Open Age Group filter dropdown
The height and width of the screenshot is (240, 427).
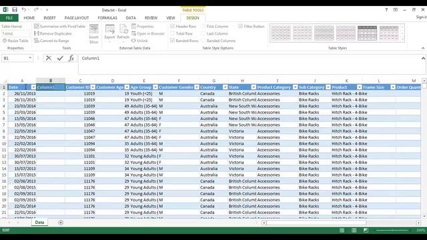[x=155, y=87]
